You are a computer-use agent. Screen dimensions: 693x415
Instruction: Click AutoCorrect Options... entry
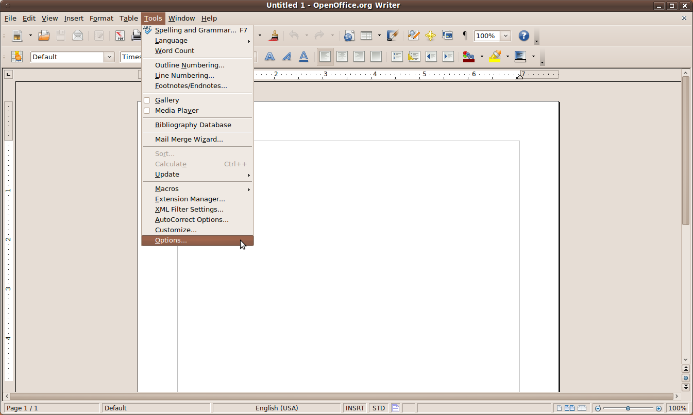[x=192, y=220]
